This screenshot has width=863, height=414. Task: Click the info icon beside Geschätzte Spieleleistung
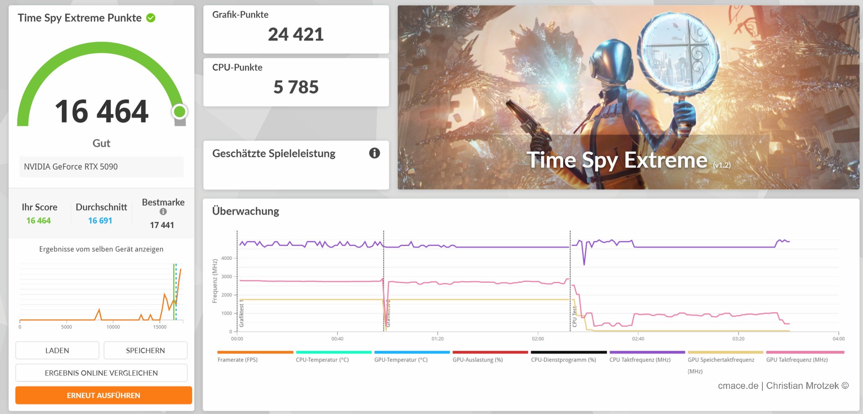tap(374, 153)
